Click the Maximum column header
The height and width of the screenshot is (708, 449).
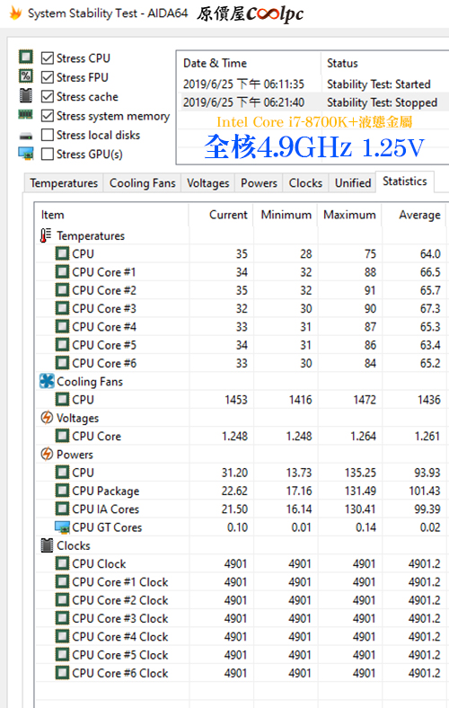pyautogui.click(x=349, y=215)
